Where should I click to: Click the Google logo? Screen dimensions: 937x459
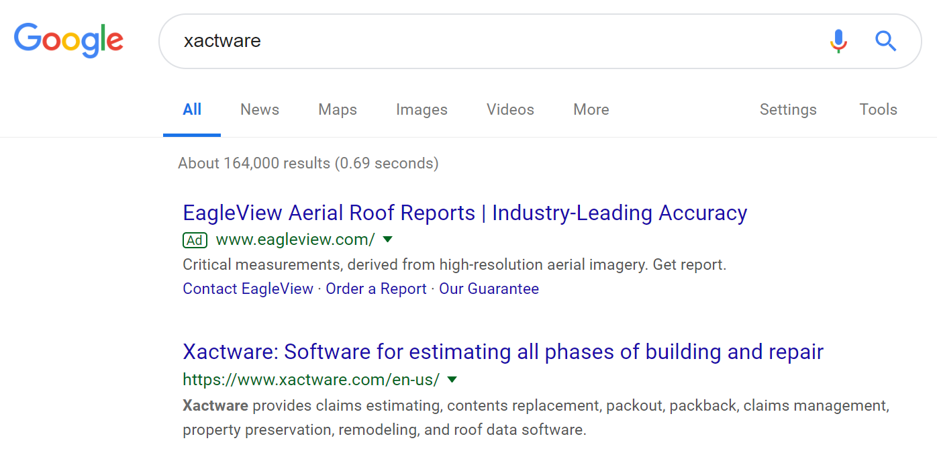click(68, 40)
